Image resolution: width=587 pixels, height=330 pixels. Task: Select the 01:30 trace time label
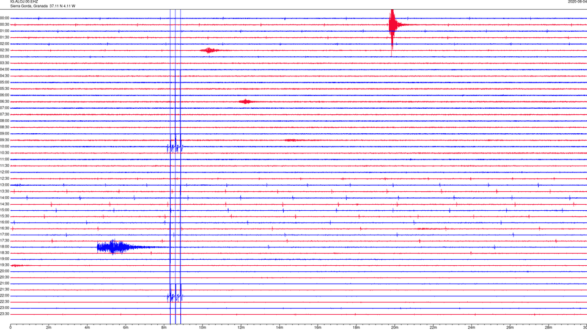tap(4, 37)
